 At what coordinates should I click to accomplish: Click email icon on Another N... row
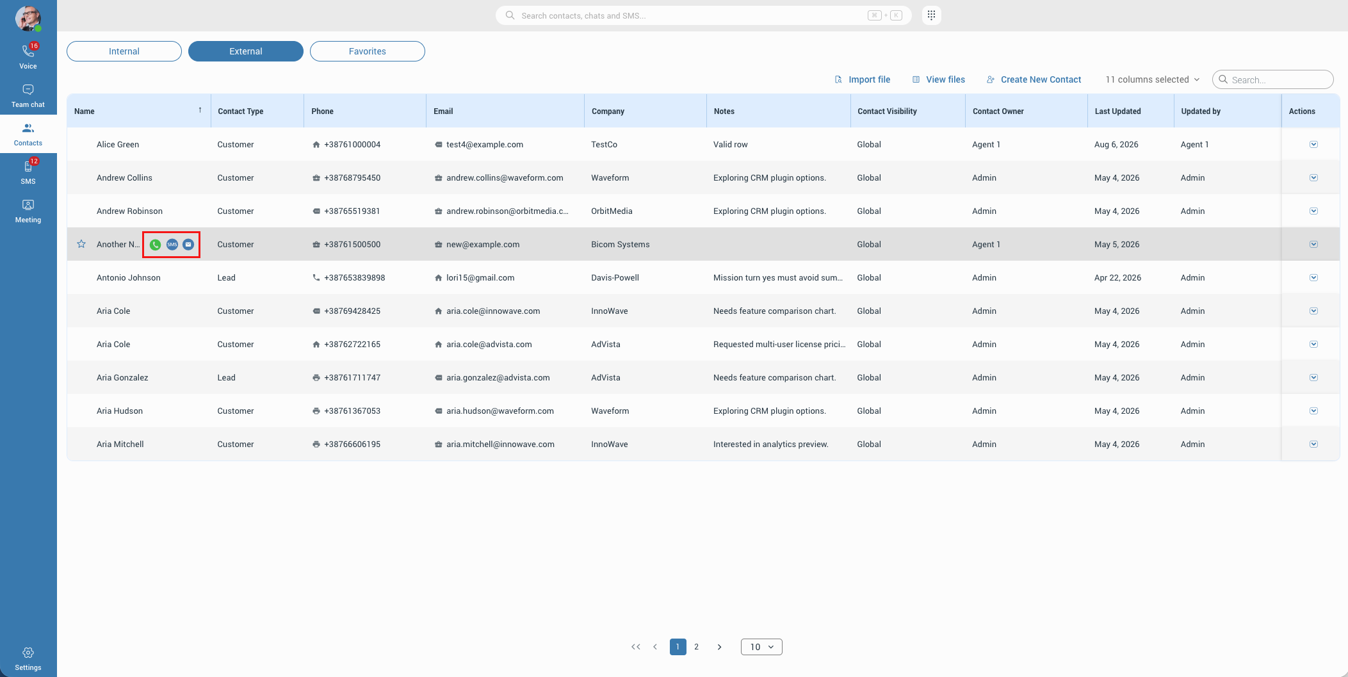coord(188,245)
